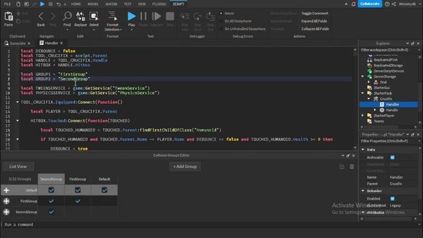Collapse the StarterPack tree node
The image size is (423, 238).
(363, 93)
